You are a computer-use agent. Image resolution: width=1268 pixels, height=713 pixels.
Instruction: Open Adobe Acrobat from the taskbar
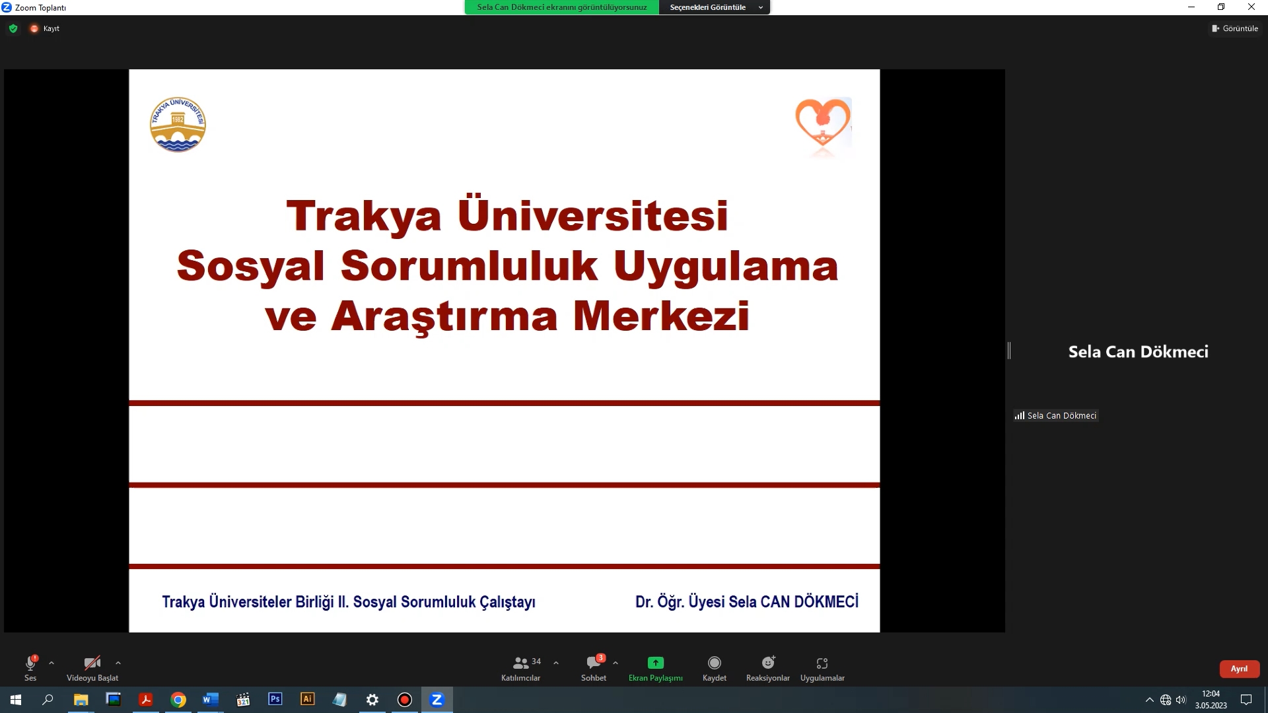146,700
